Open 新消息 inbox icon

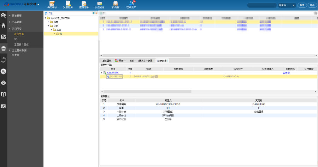point(115,4)
